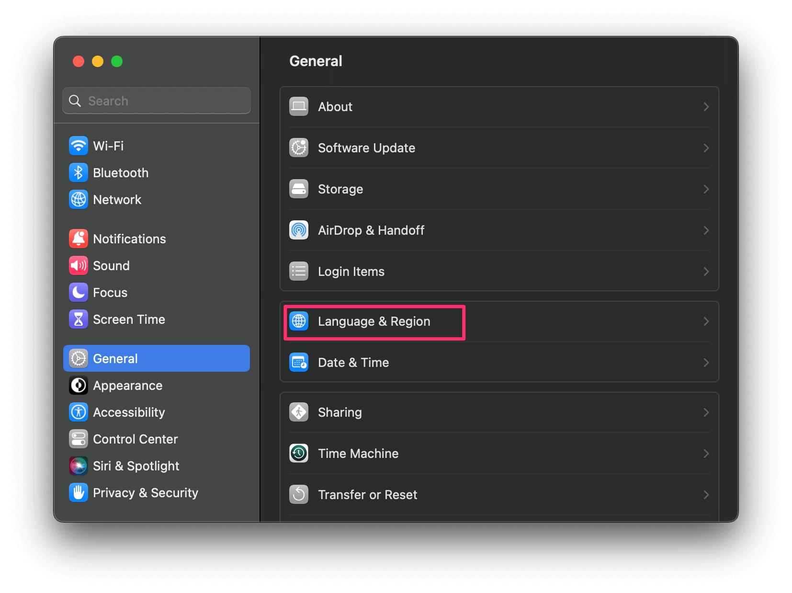Open the Time Machine label
Screen dimensions: 792x593
coord(358,453)
